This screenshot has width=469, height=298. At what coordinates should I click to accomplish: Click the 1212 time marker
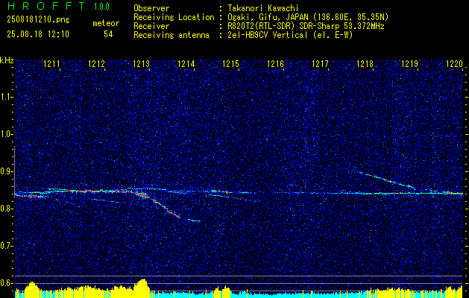click(97, 63)
